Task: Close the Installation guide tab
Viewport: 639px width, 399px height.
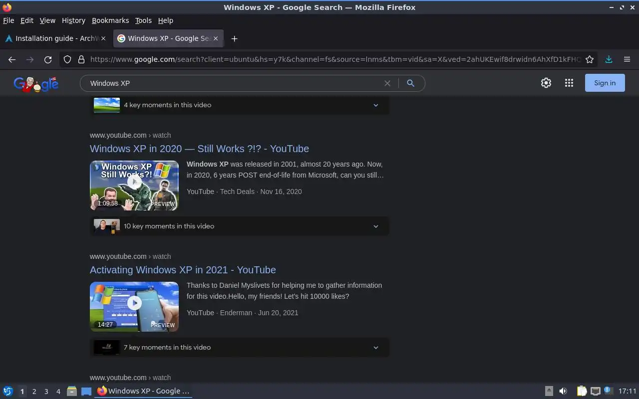Action: click(103, 38)
